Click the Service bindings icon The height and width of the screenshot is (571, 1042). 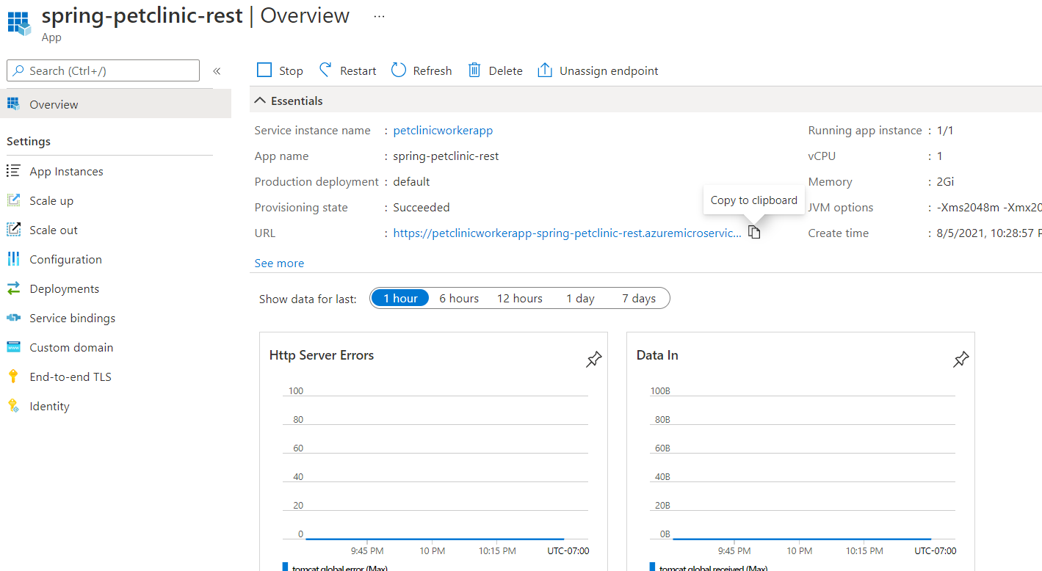[13, 318]
